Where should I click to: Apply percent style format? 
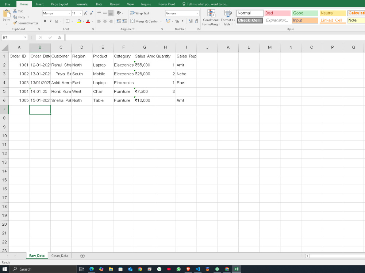(x=177, y=21)
